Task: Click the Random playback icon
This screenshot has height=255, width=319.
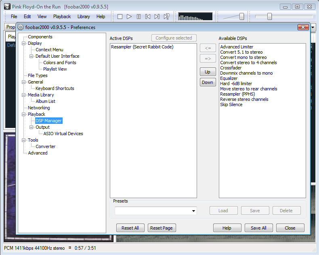Action: coord(167,17)
